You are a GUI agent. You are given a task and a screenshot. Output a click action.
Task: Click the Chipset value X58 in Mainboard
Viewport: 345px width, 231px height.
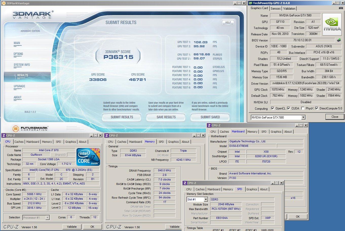click(266, 152)
